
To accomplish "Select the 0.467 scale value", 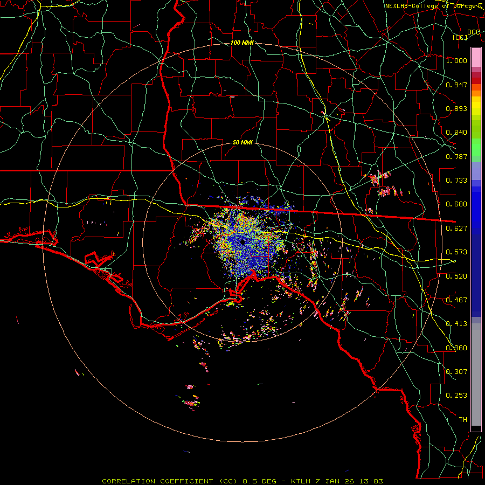I will (456, 300).
